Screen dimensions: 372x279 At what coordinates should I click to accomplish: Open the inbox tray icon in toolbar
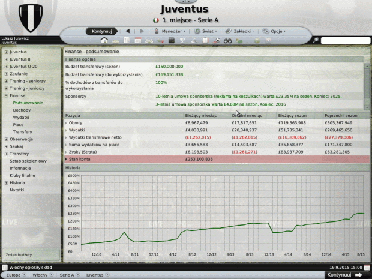tap(116, 41)
